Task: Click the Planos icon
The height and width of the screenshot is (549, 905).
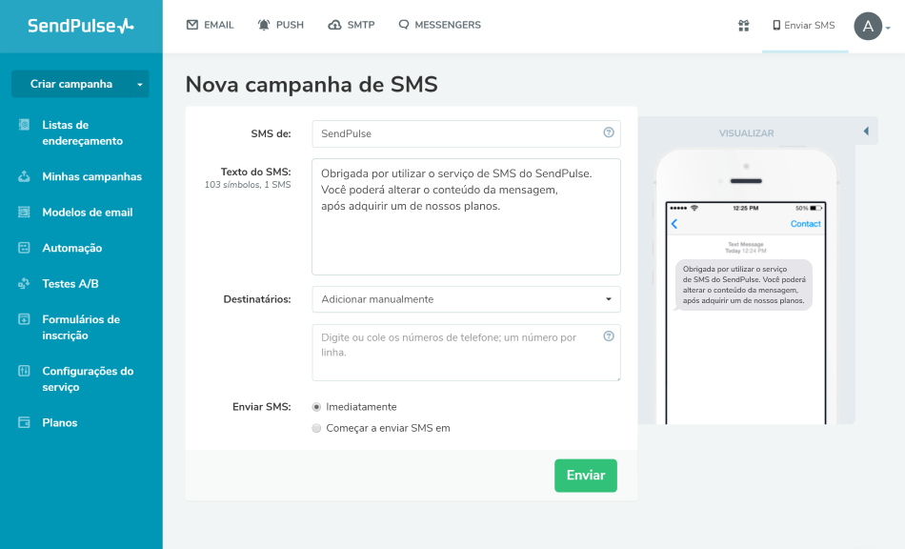Action: [24, 422]
